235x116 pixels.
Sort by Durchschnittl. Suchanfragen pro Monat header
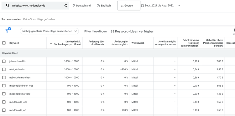[67, 43]
